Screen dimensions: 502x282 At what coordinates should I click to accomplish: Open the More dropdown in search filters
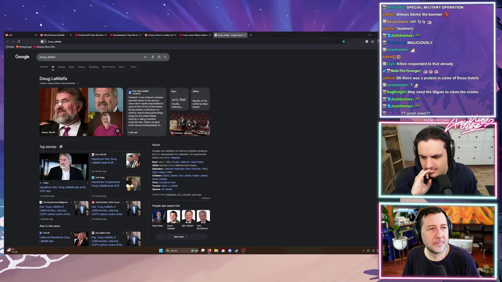pyautogui.click(x=122, y=67)
